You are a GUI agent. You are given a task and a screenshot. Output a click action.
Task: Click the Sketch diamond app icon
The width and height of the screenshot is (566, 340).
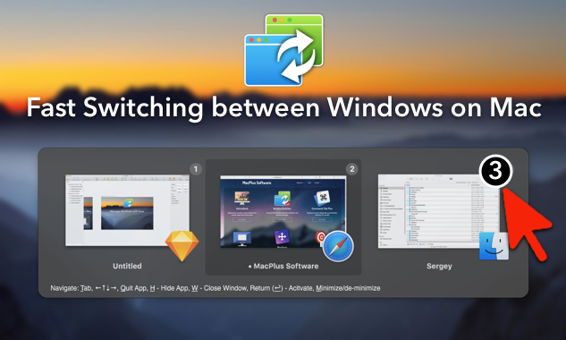tap(182, 246)
